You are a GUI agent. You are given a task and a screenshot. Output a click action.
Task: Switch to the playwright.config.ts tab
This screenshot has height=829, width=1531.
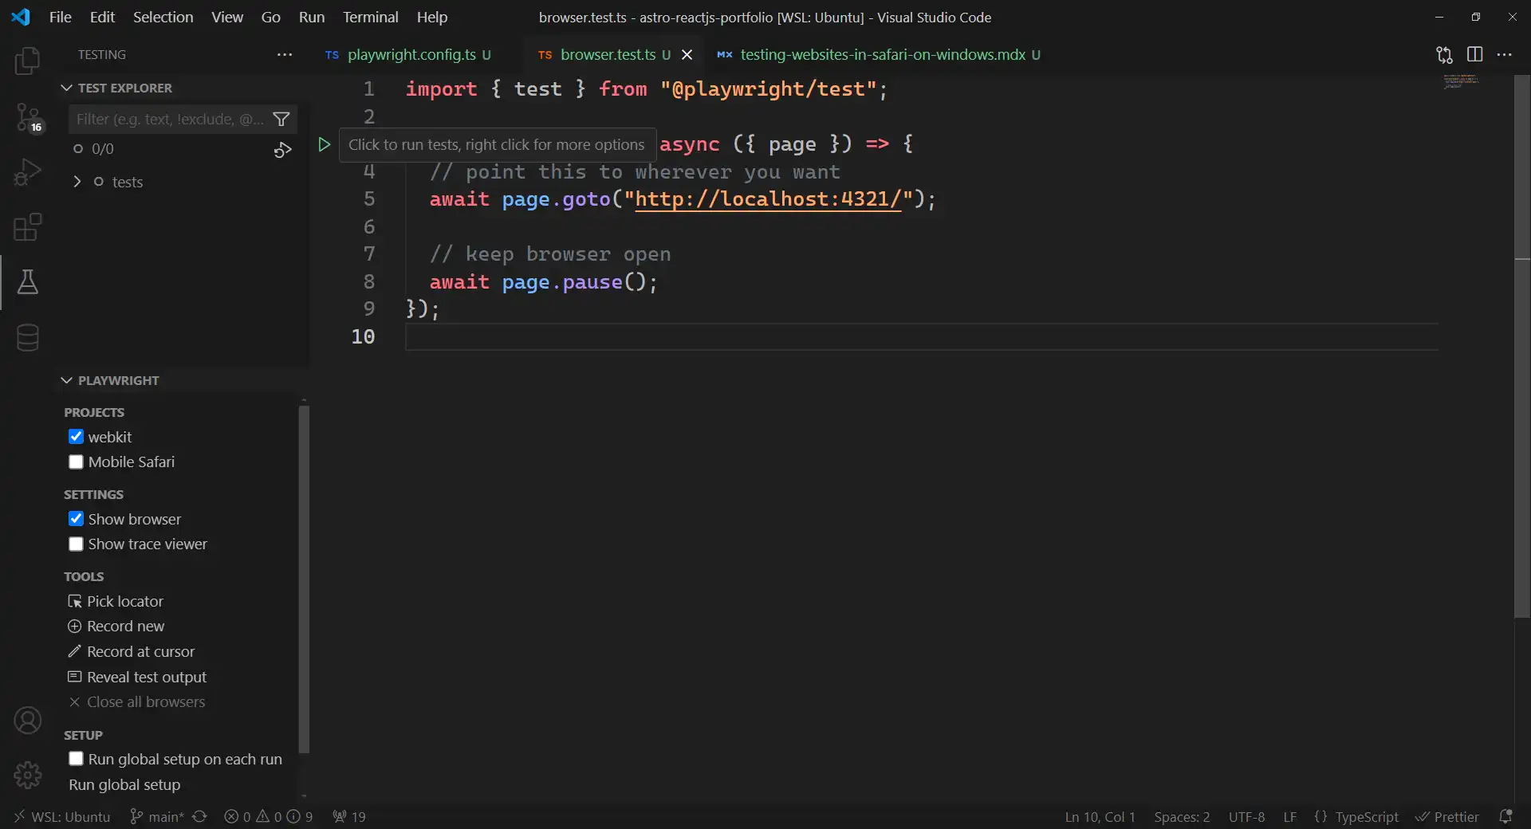point(411,54)
